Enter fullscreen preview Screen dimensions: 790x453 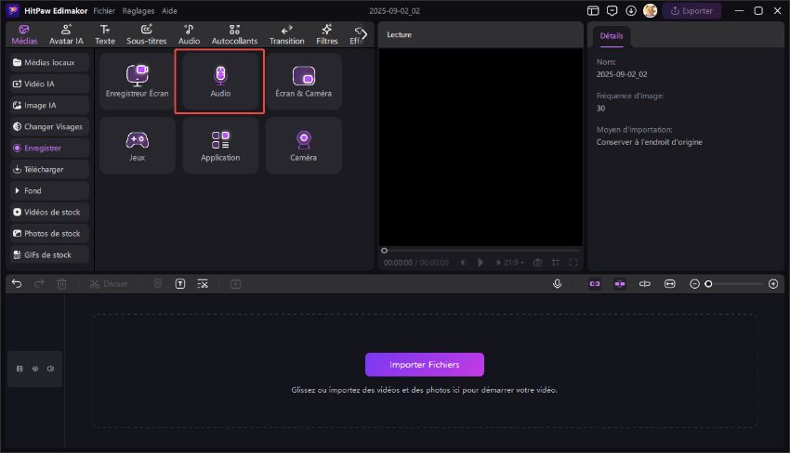573,263
